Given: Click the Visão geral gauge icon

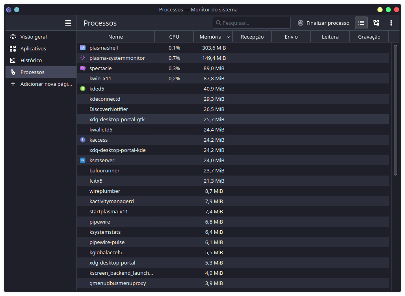Looking at the screenshot, I should pos(13,37).
